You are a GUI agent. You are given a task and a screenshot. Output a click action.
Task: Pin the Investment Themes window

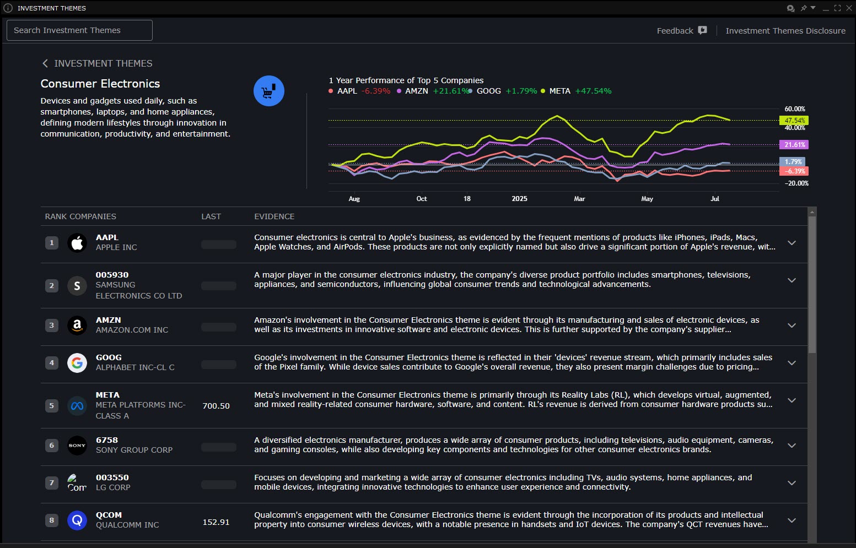click(x=804, y=8)
